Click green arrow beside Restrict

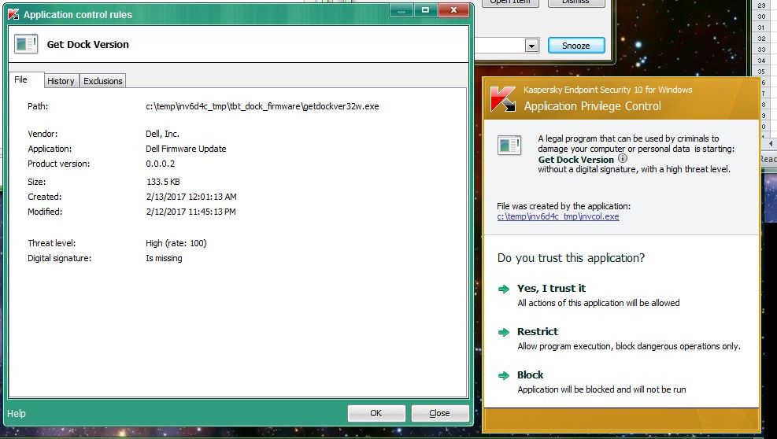504,332
